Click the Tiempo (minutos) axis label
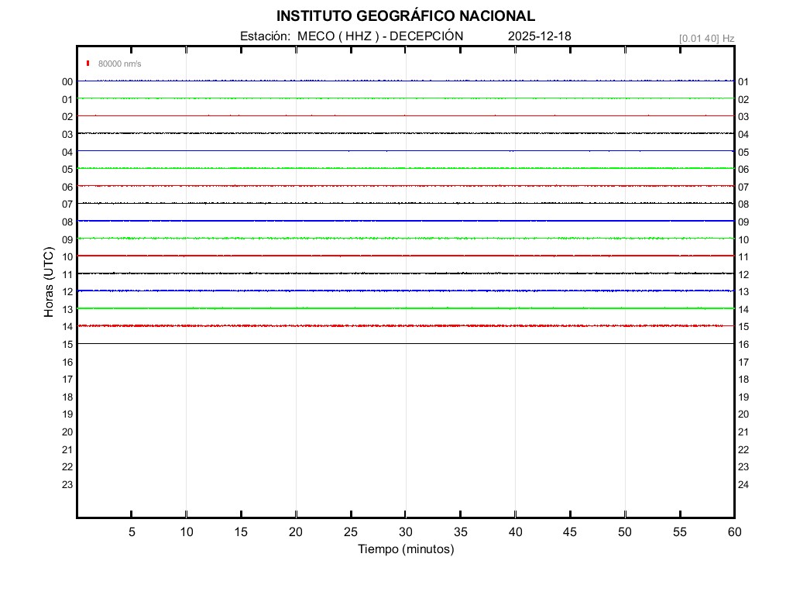Viewport: 793px width, 595px height. pyautogui.click(x=406, y=549)
